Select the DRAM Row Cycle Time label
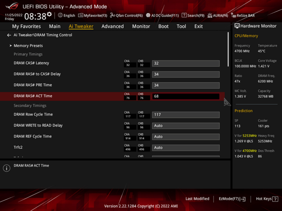Screen dimensions: 282x211 point(33,114)
